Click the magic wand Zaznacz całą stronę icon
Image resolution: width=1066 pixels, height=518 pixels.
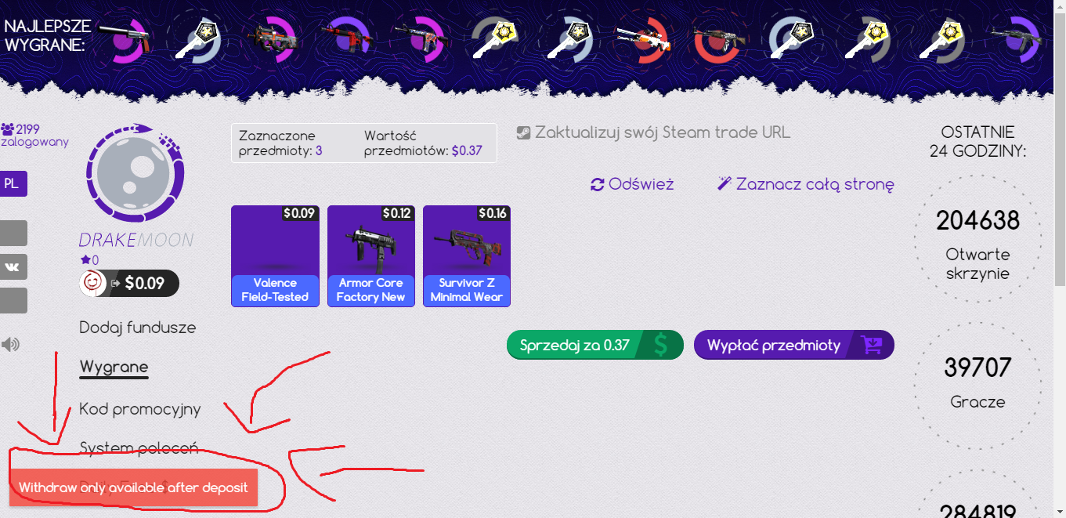click(725, 185)
